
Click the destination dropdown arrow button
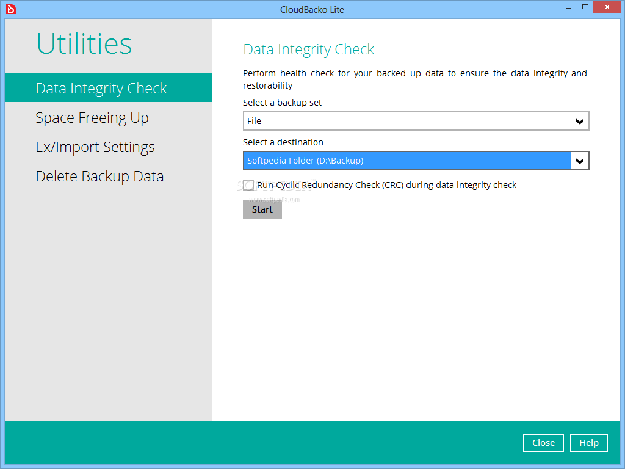(x=580, y=161)
